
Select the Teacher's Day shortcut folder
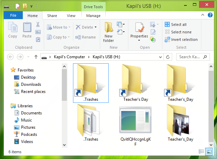(135, 83)
